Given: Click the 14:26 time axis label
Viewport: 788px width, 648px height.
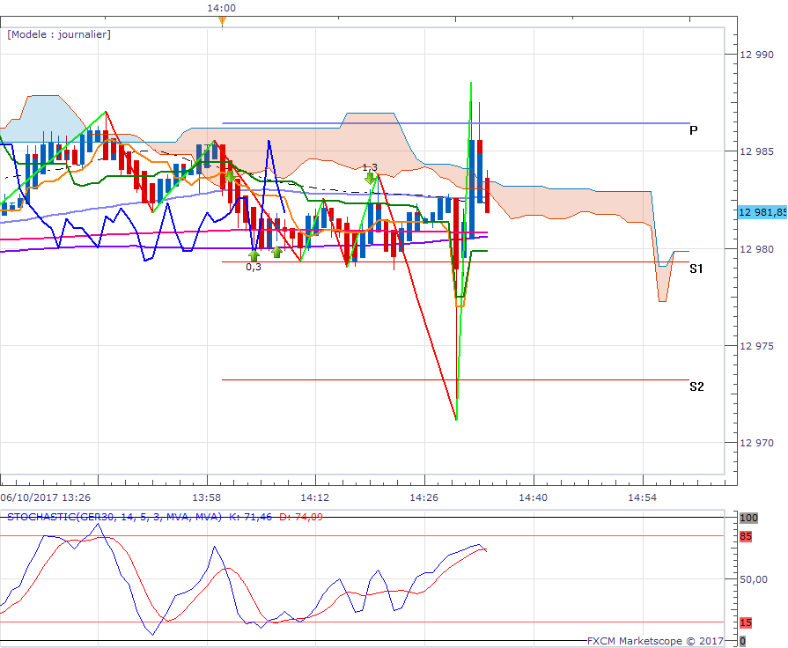Looking at the screenshot, I should (424, 497).
